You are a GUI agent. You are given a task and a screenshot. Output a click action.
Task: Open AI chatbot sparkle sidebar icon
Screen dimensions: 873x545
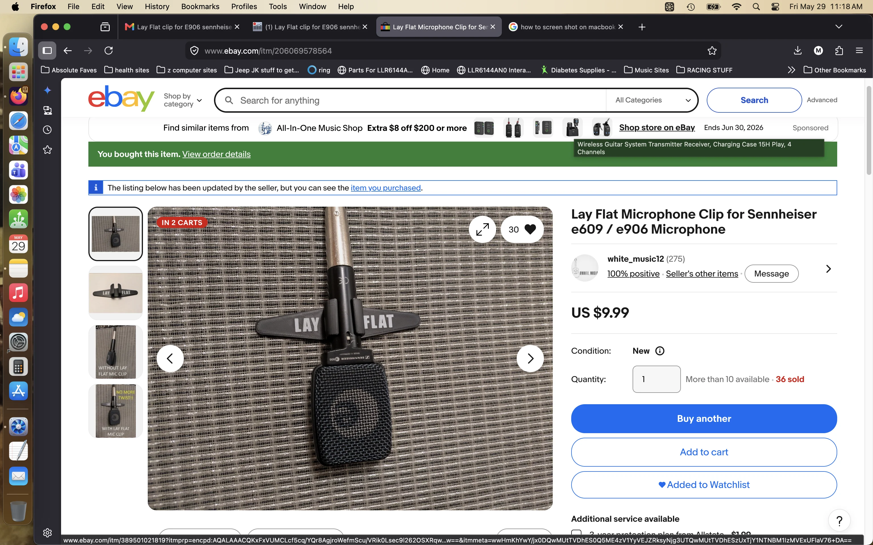(47, 91)
